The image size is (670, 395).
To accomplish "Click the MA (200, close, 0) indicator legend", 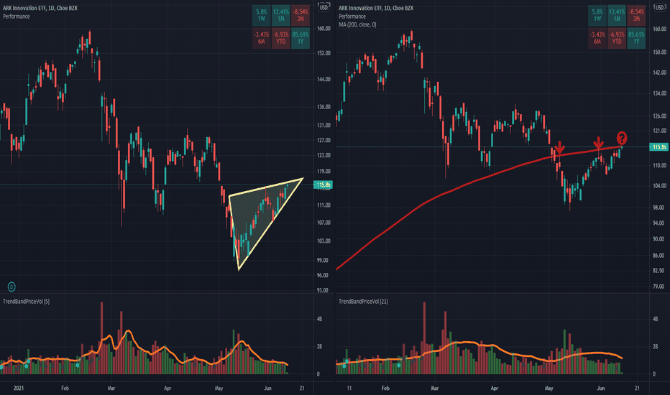I will click(x=357, y=24).
